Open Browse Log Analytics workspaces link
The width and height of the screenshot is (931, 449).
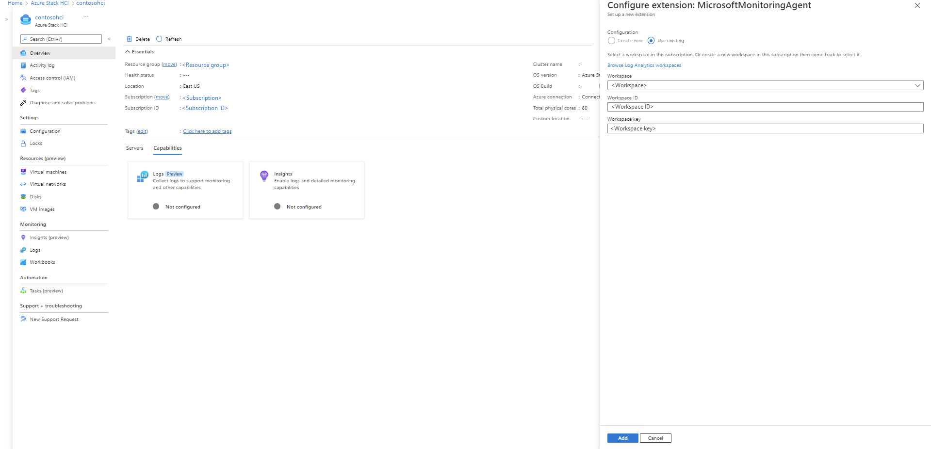click(644, 65)
